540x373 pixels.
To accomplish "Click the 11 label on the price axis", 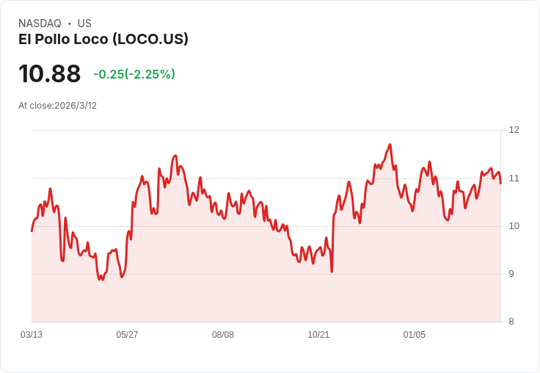I will pyautogui.click(x=514, y=178).
